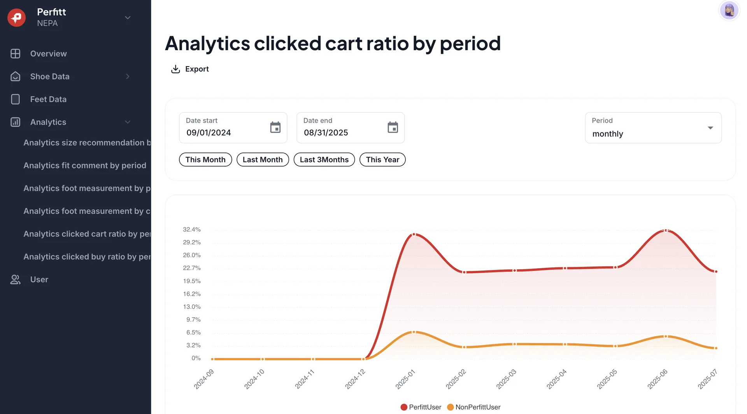Select the Last 3Months quick filter
The width and height of the screenshot is (747, 414).
coord(324,160)
